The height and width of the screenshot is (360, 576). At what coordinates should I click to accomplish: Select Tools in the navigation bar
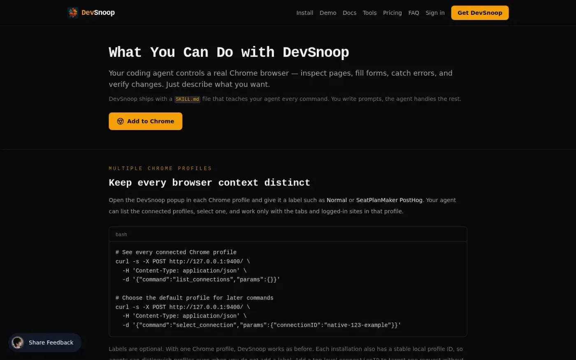369,13
